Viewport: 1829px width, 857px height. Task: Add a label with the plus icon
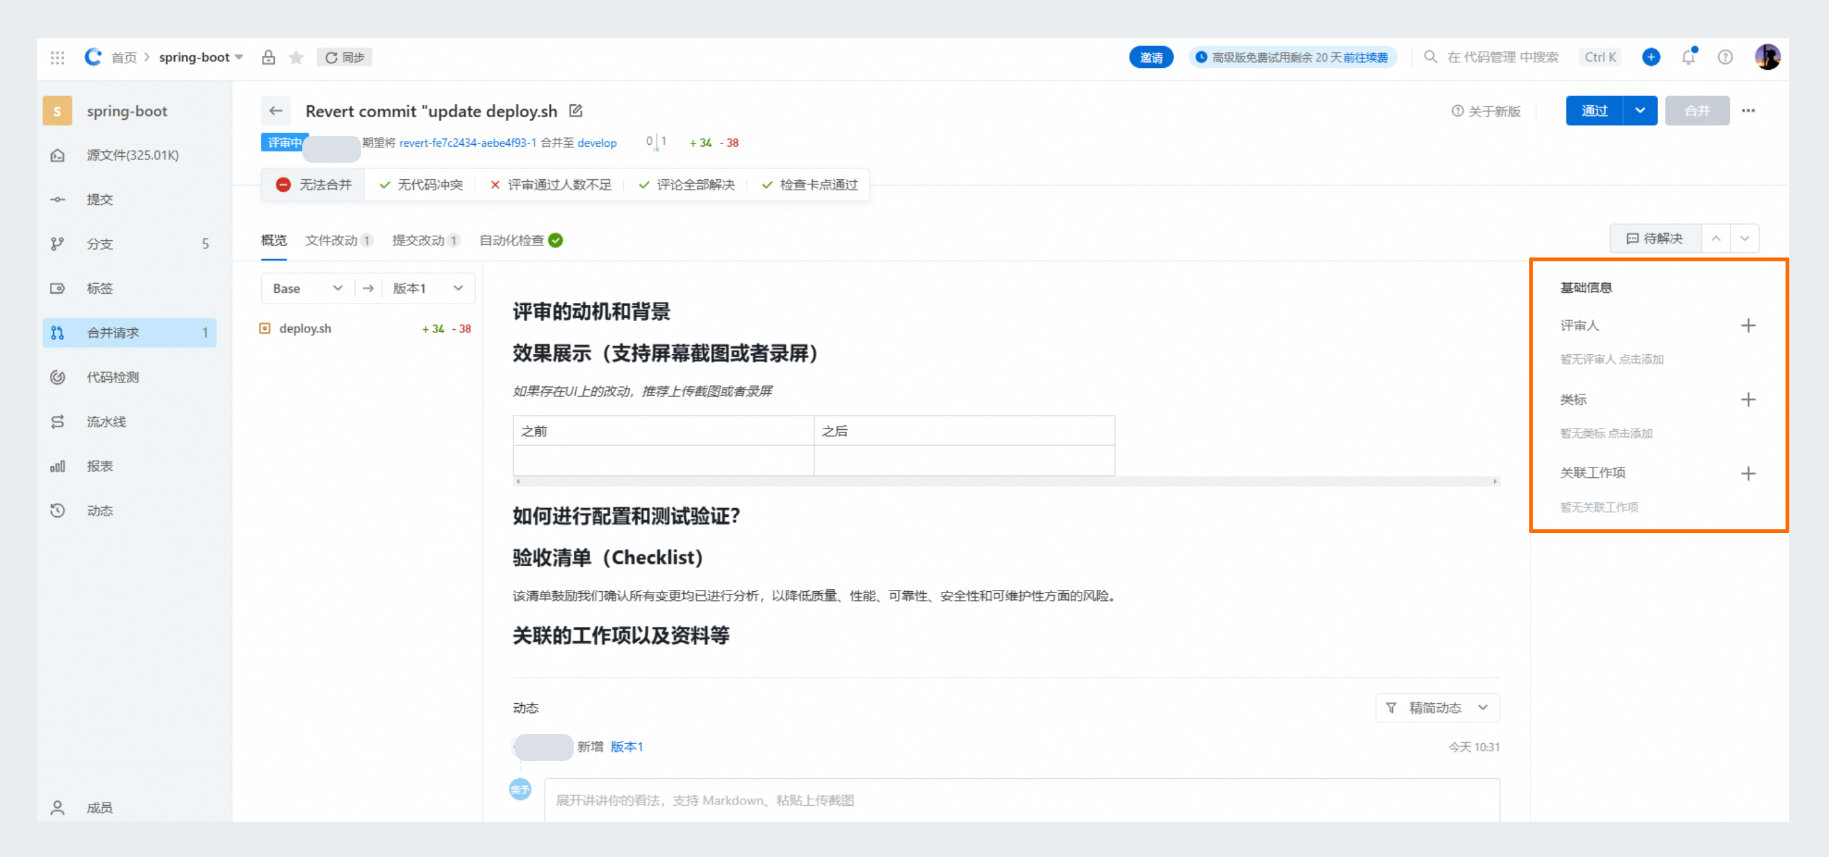1749,400
